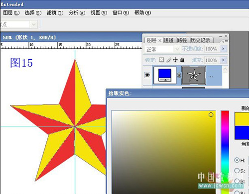Screen dimensions: 249x194
Task: Select the H: radio button
Action: point(237,160)
